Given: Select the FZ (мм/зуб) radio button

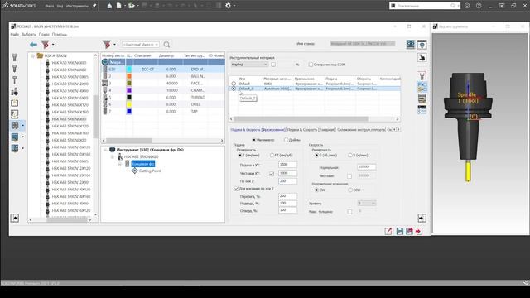Looking at the screenshot, I should point(272,155).
